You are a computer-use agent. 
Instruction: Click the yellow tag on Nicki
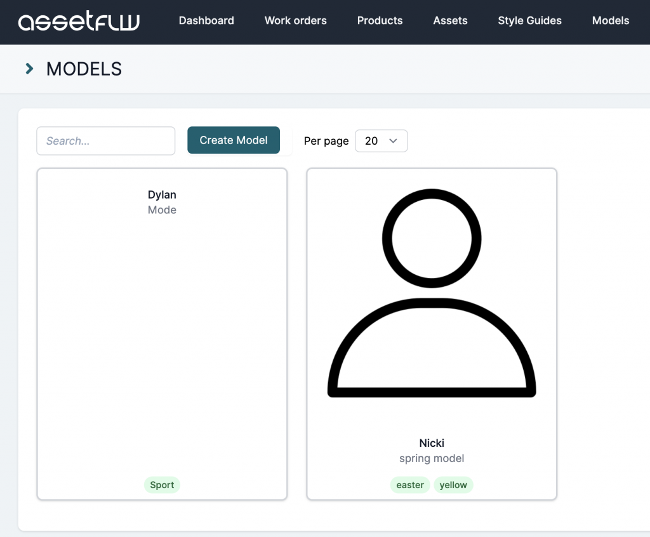tap(453, 485)
